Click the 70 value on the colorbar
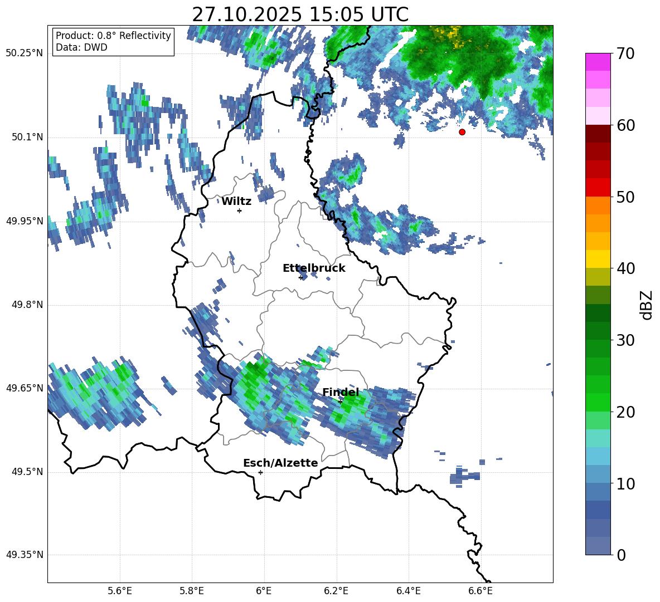The height and width of the screenshot is (602, 660). pyautogui.click(x=625, y=53)
